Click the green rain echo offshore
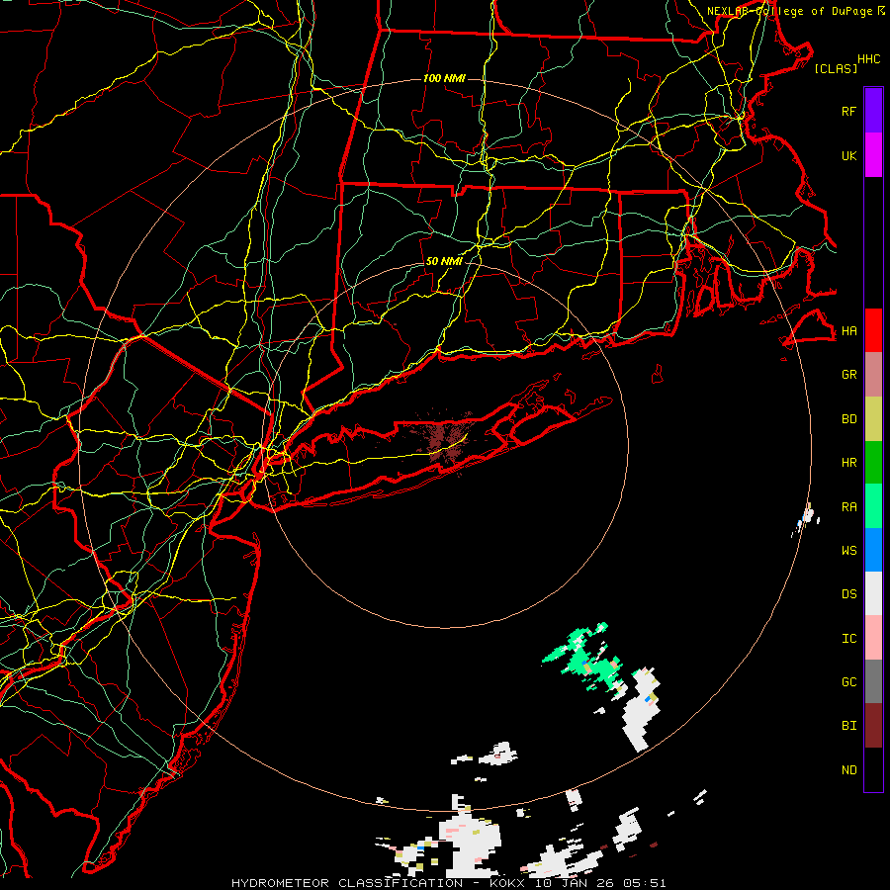Viewport: 890px width, 890px height. tap(584, 659)
